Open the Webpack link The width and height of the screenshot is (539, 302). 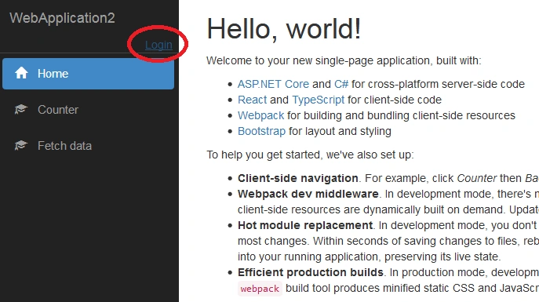(261, 116)
